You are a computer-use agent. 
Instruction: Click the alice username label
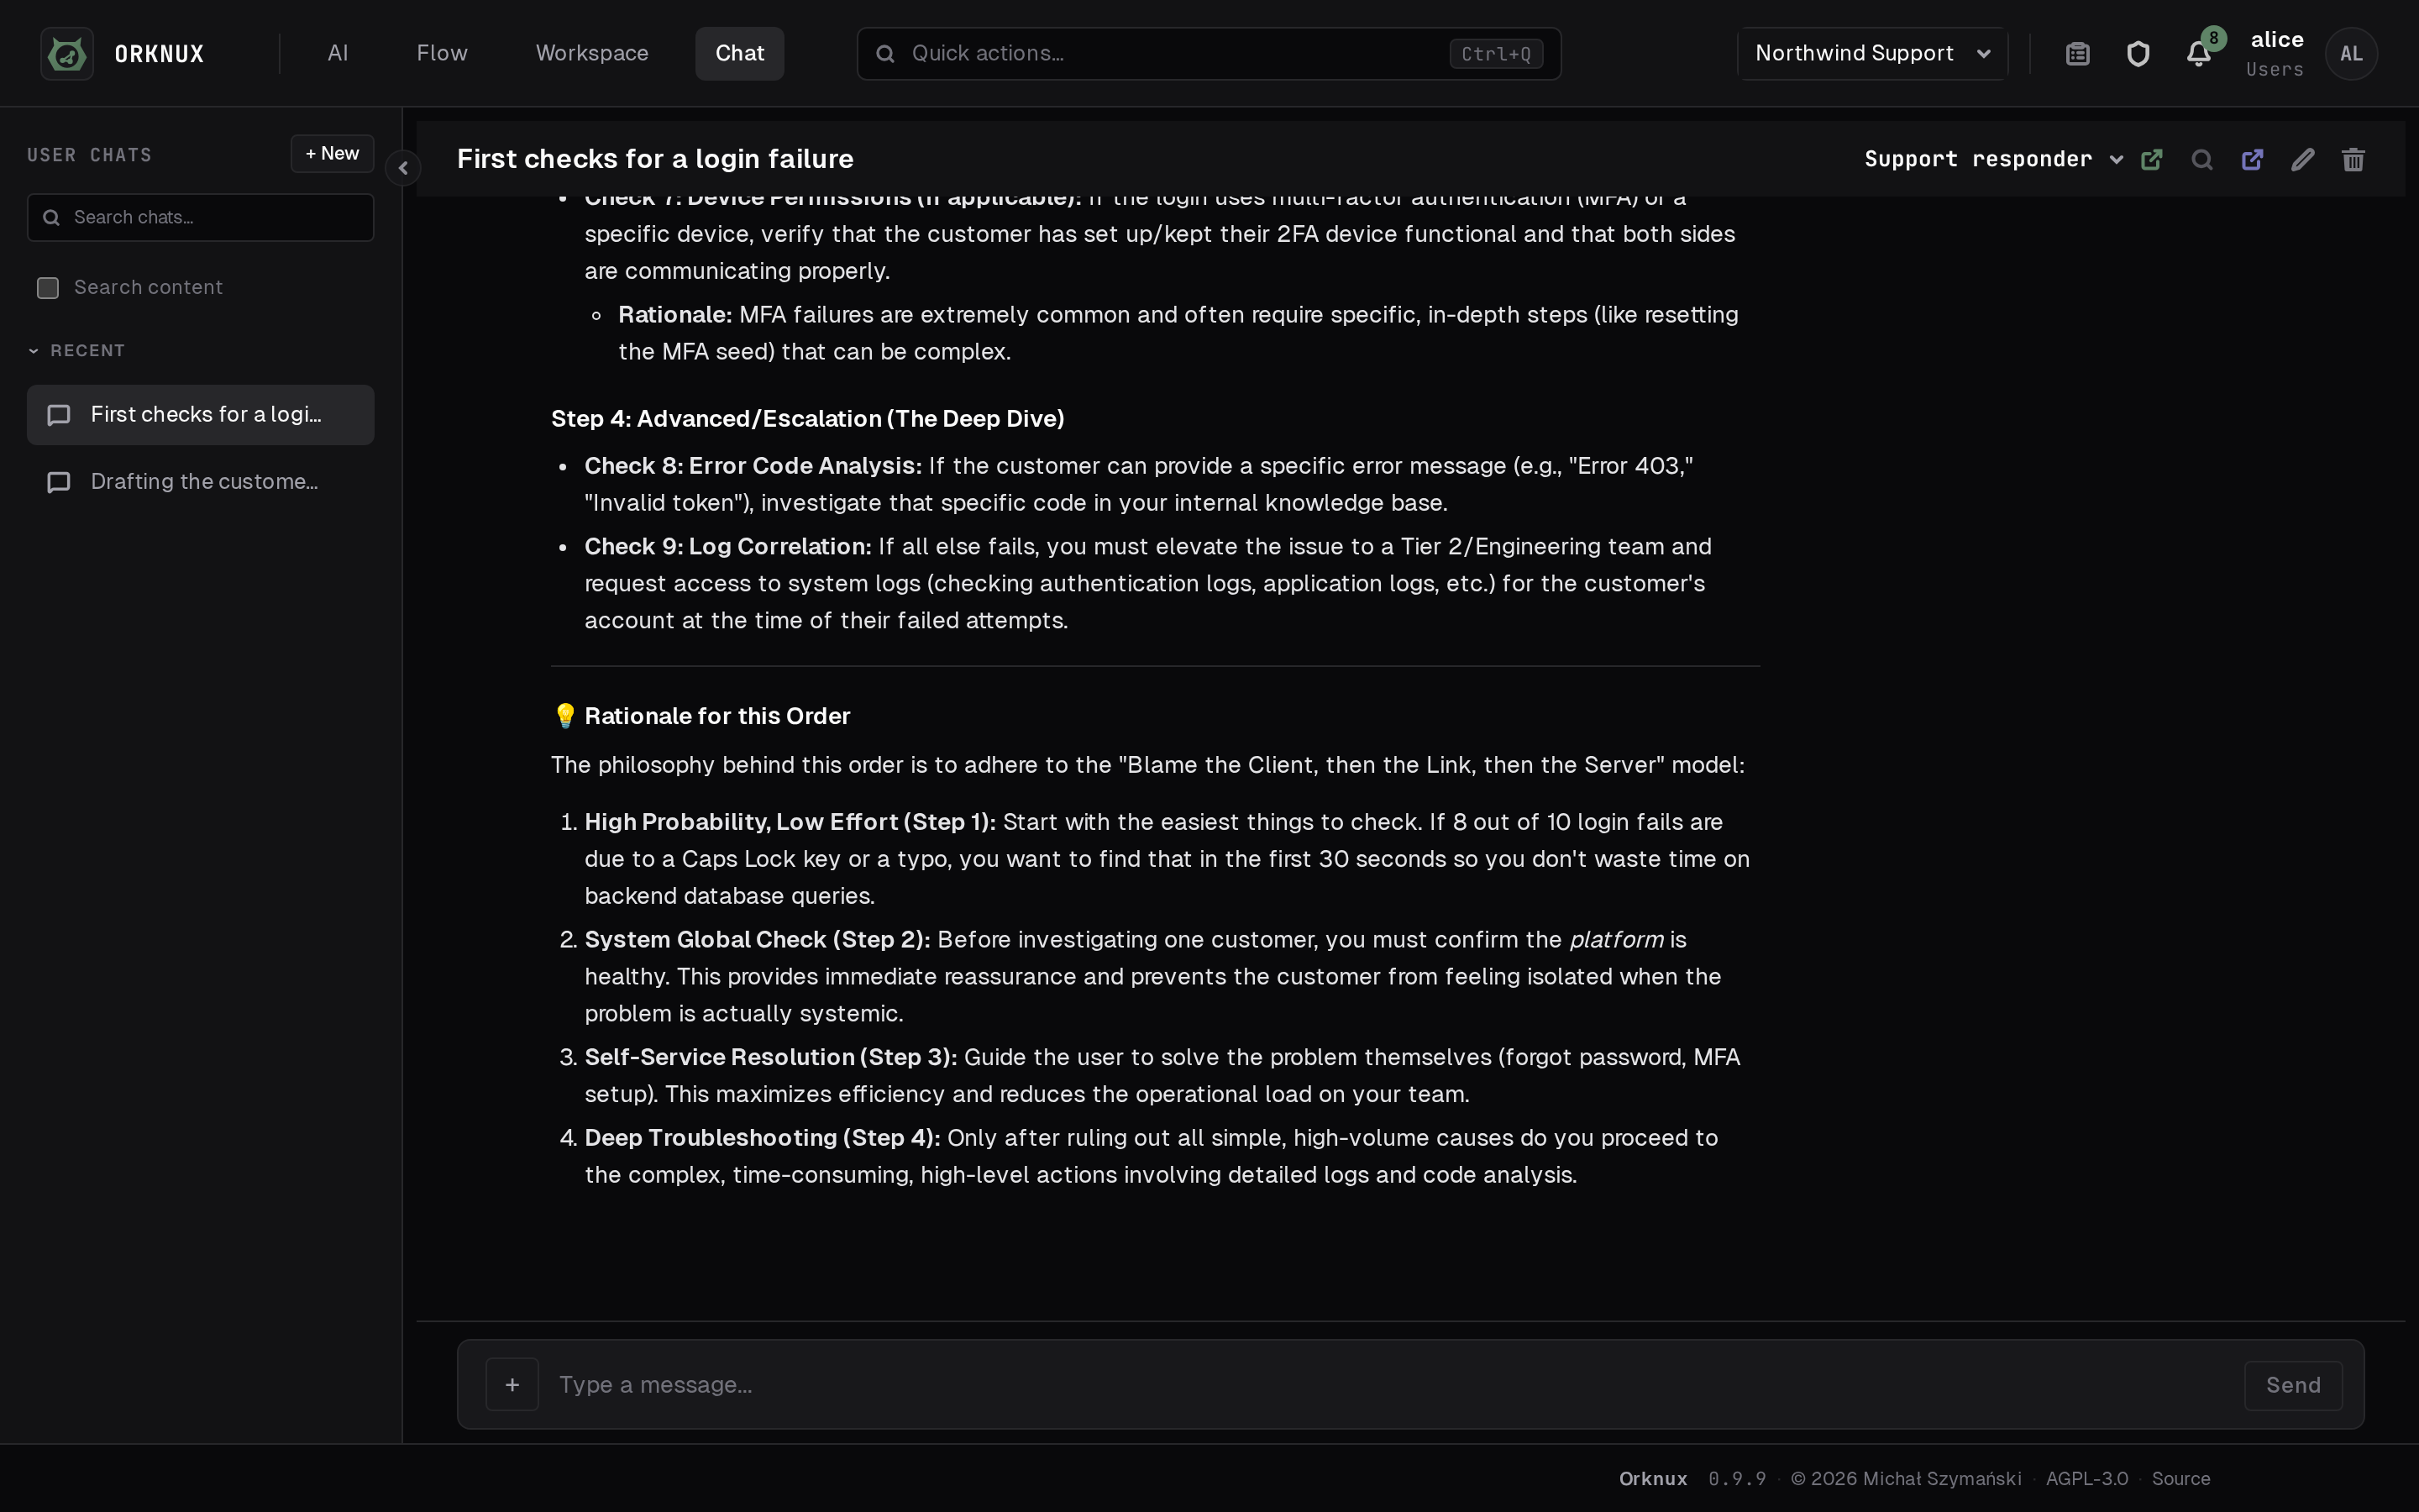(2277, 40)
